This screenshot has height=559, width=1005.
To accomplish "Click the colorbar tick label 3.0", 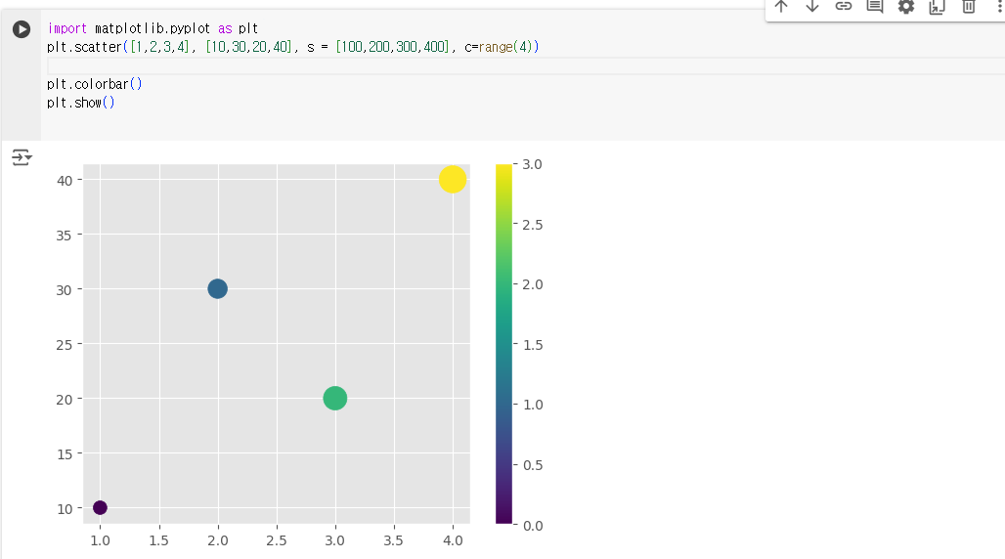I will (x=532, y=164).
